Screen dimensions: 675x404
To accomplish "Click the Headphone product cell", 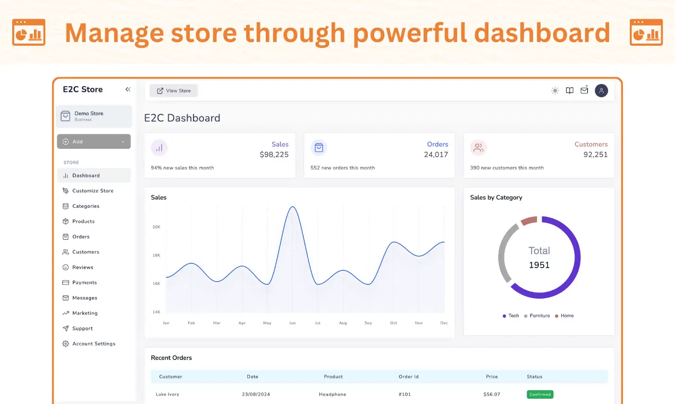I will [x=333, y=394].
